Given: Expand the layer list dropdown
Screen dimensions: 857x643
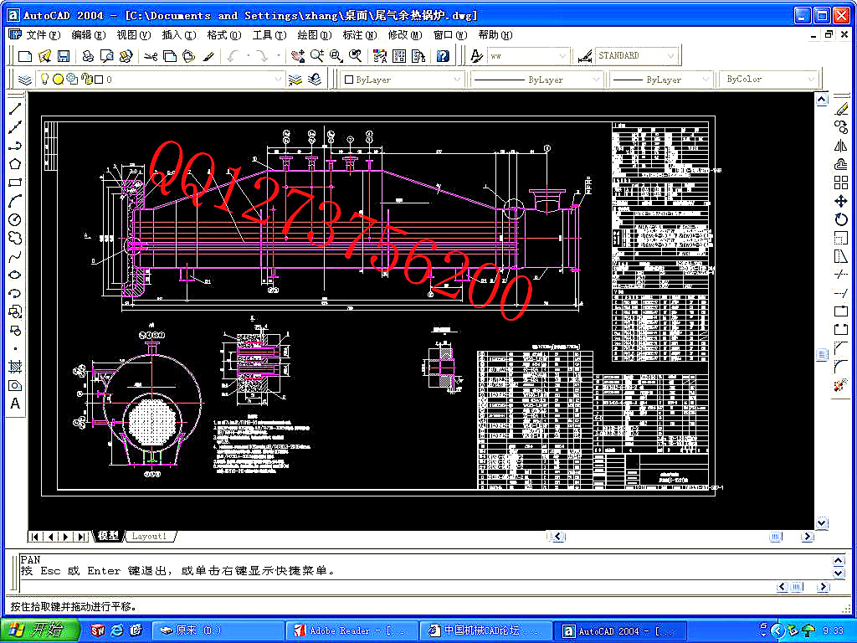Looking at the screenshot, I should point(278,80).
